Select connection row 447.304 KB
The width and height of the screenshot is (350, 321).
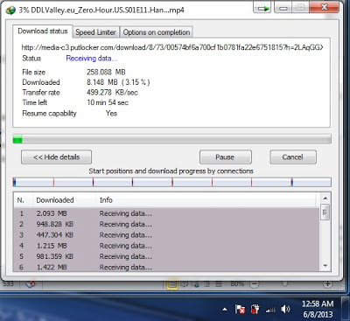pos(166,235)
